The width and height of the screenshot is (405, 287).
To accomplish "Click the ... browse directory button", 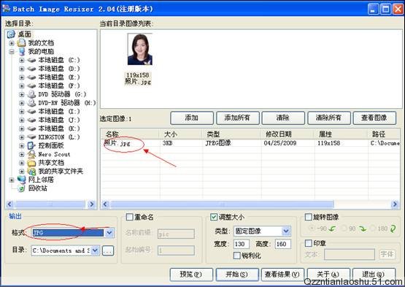I will 108,250.
